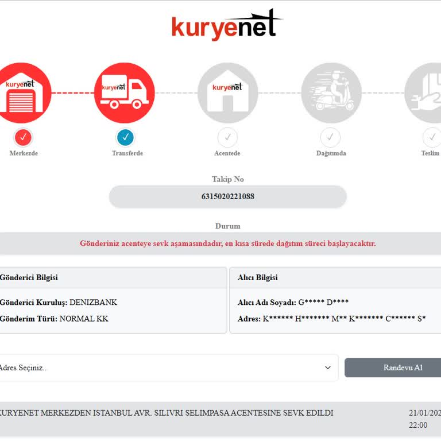Click the Acentede stage label

click(227, 153)
